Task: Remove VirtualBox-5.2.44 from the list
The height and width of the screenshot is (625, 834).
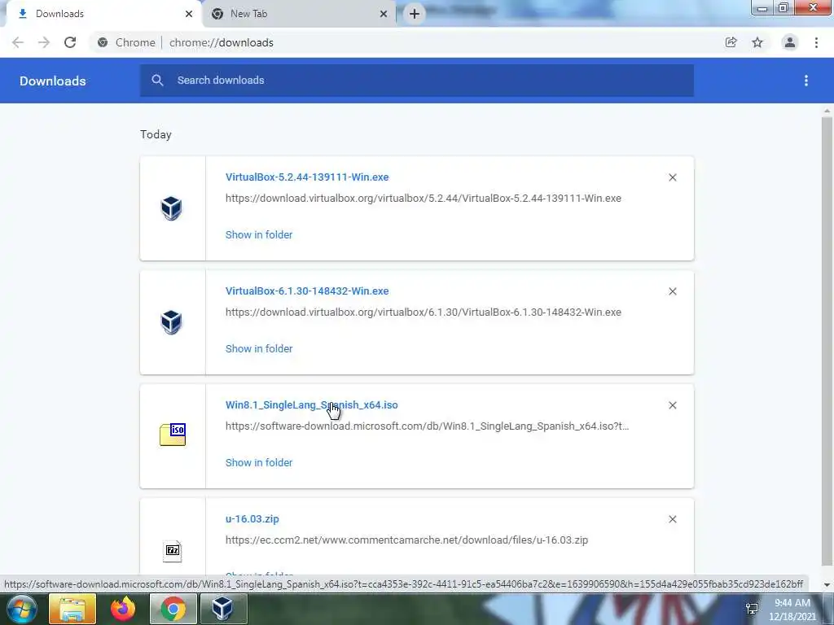Action: pyautogui.click(x=672, y=177)
